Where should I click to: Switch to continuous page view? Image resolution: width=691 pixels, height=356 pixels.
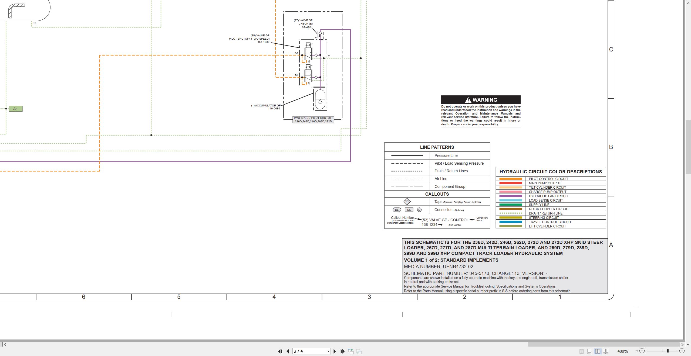tap(589, 351)
